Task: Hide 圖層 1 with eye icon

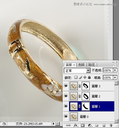Action: [x=66, y=106]
